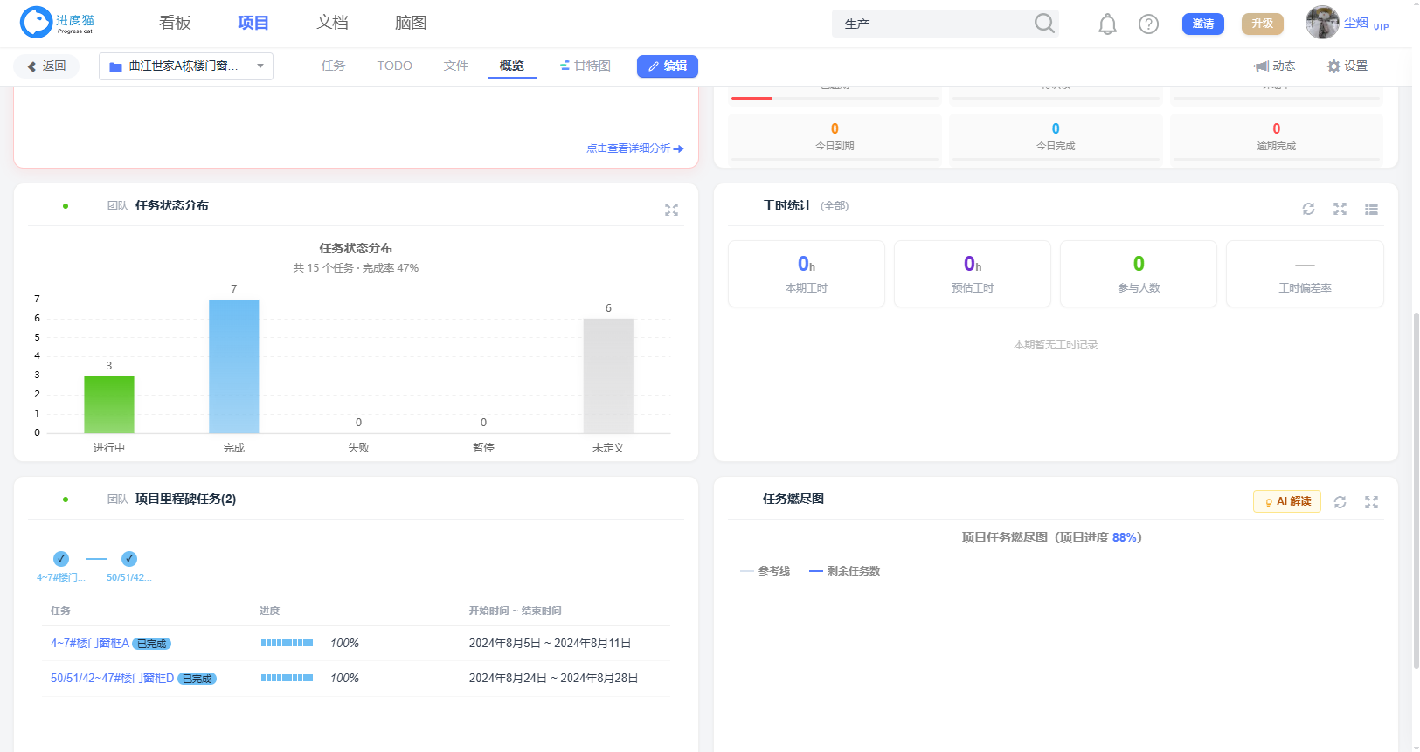Expand the 任务燃尽图 panel to fullscreen
Screen dimensions: 1420x752
click(1371, 502)
